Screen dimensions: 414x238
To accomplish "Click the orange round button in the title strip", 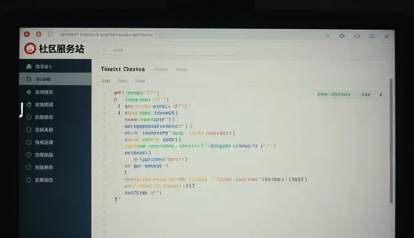I will pyautogui.click(x=39, y=34).
